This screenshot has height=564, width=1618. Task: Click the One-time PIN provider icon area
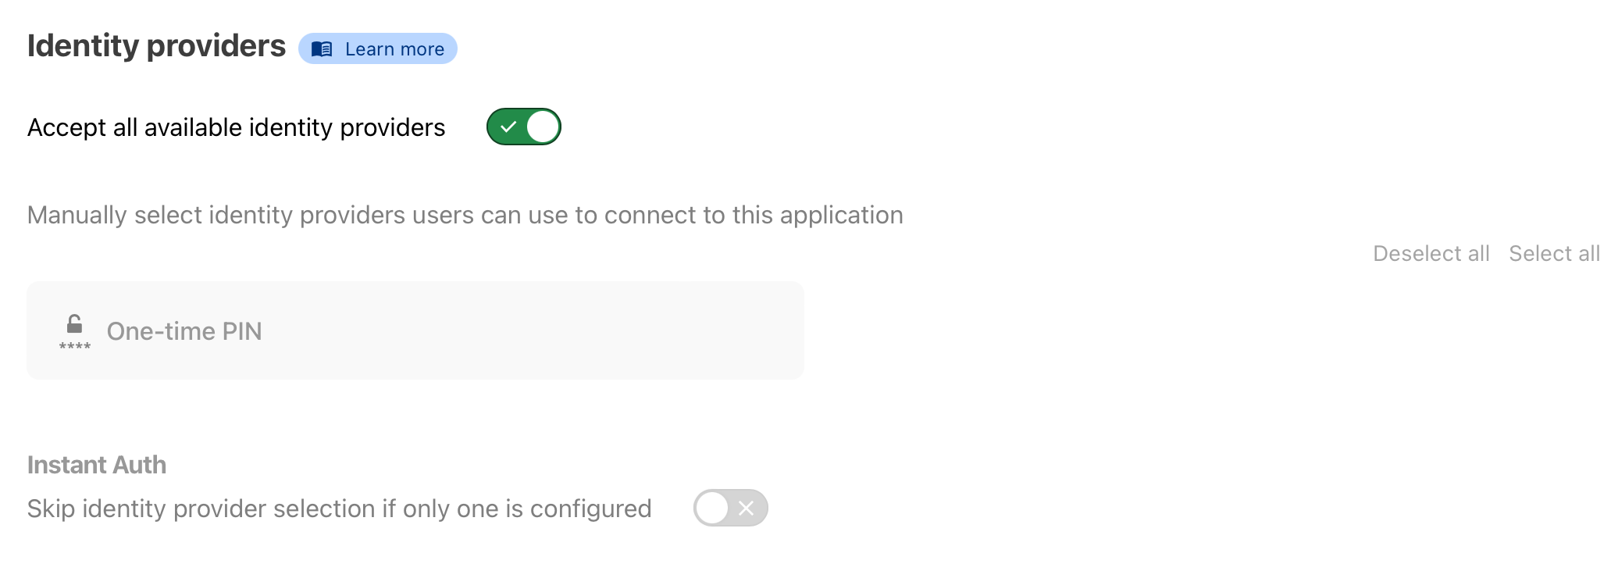pyautogui.click(x=74, y=330)
